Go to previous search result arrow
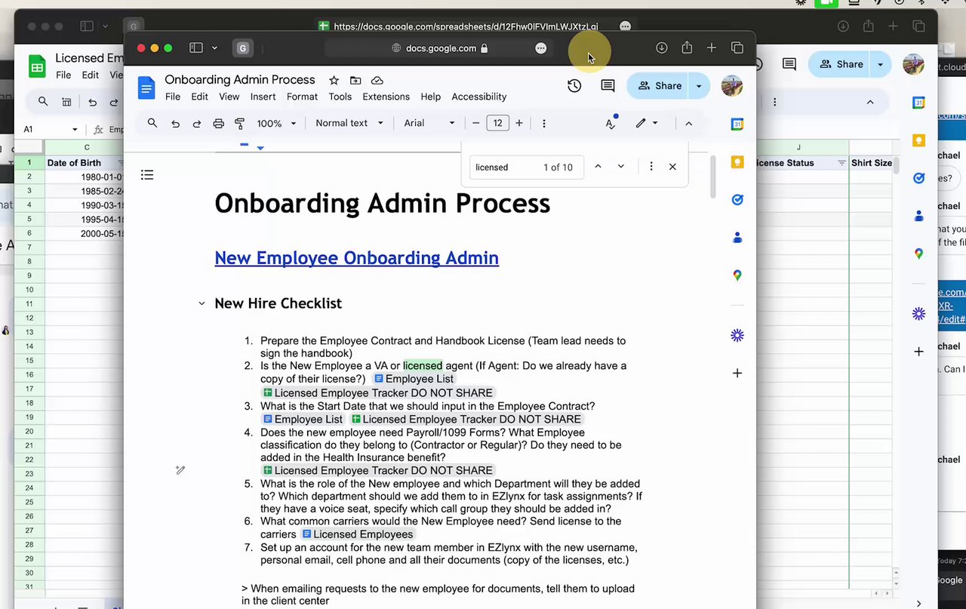 pyautogui.click(x=598, y=167)
